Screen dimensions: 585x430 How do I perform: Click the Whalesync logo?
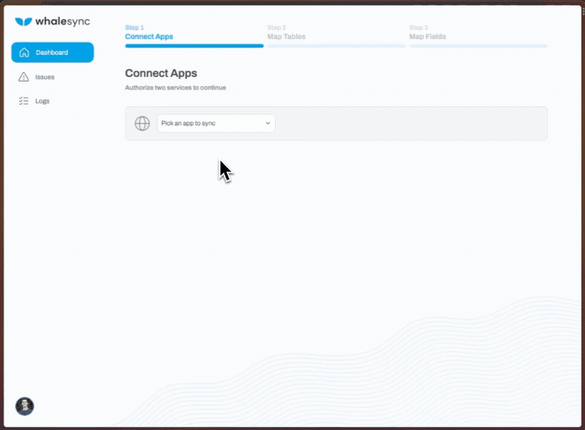click(52, 21)
